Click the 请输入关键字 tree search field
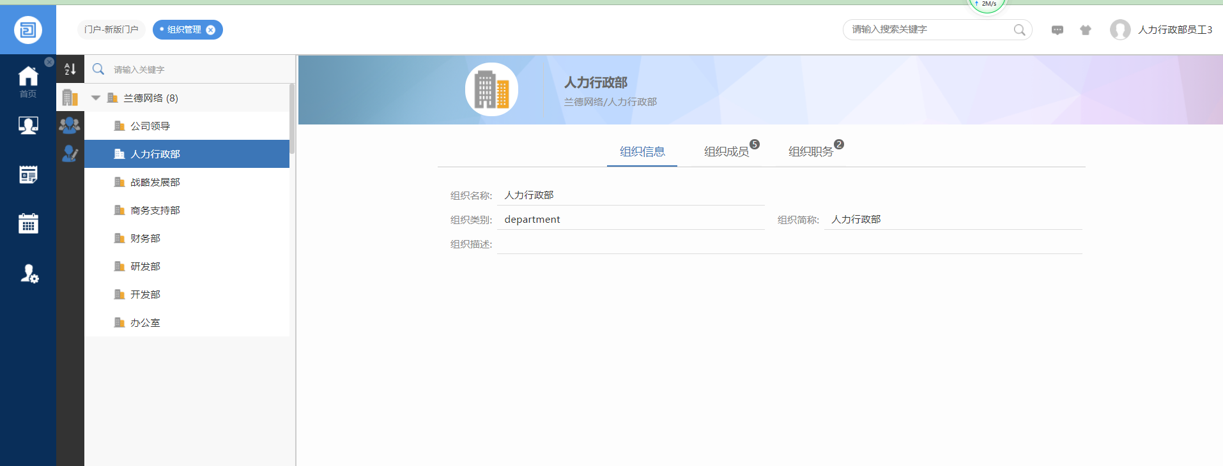Screen dimensions: 1223x466 click(192, 70)
